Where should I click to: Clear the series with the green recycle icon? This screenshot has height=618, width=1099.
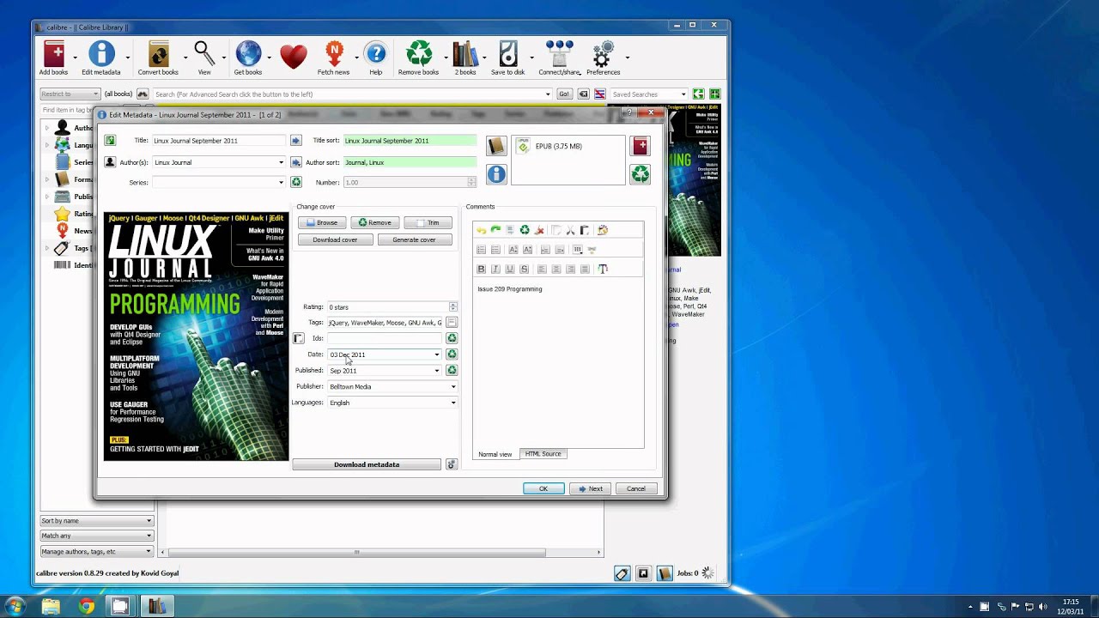point(296,182)
